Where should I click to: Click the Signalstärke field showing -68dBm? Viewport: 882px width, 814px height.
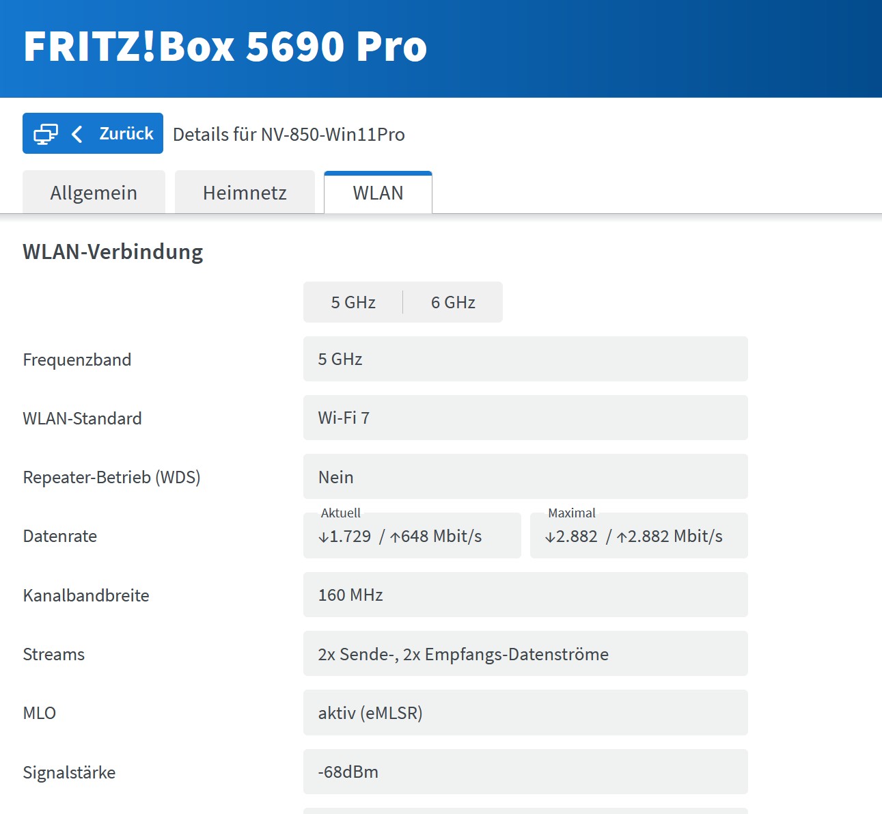click(x=525, y=772)
